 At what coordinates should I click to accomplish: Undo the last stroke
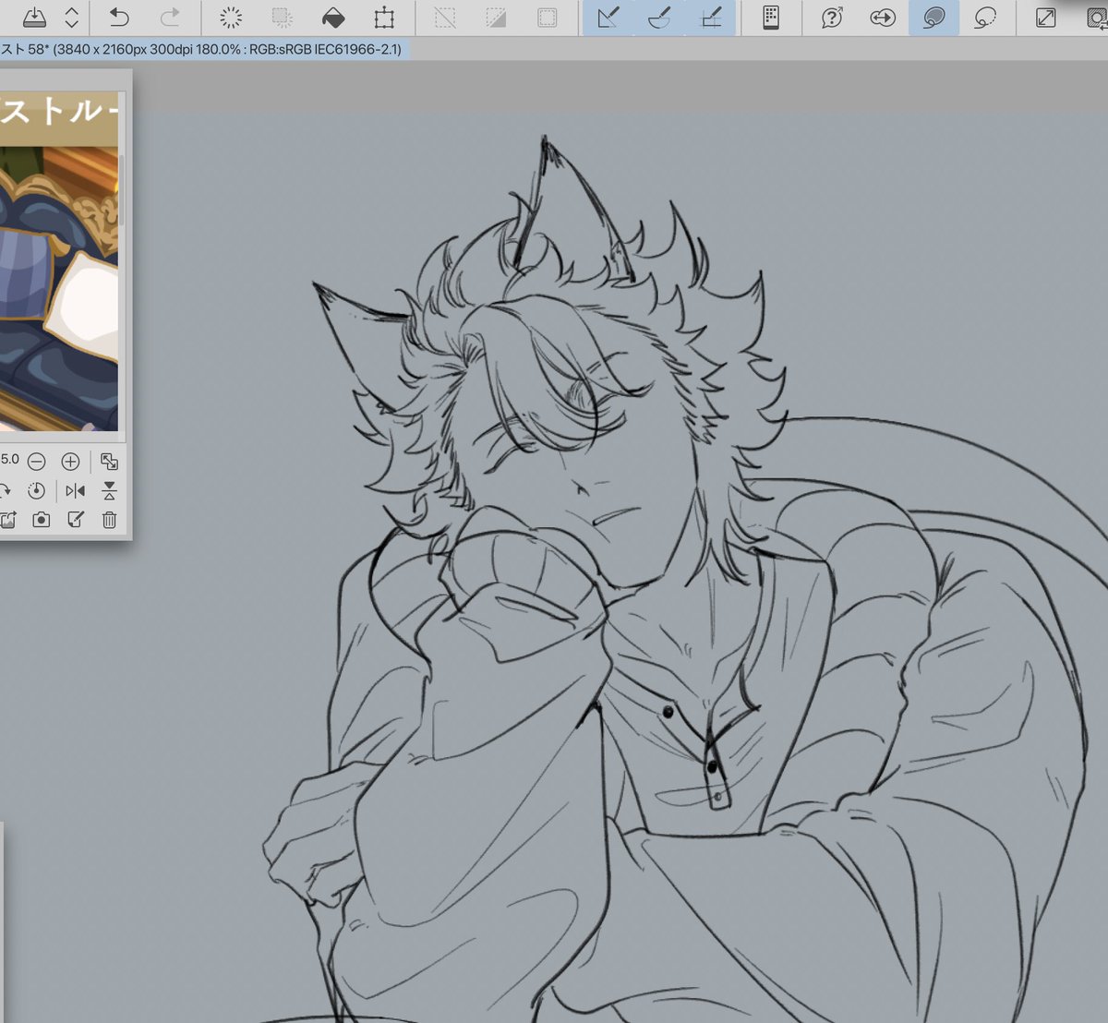(119, 17)
